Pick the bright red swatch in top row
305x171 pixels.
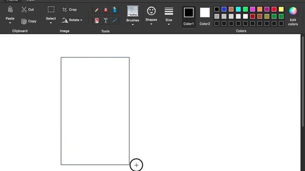tap(274, 9)
